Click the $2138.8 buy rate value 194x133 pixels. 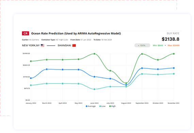(171, 39)
